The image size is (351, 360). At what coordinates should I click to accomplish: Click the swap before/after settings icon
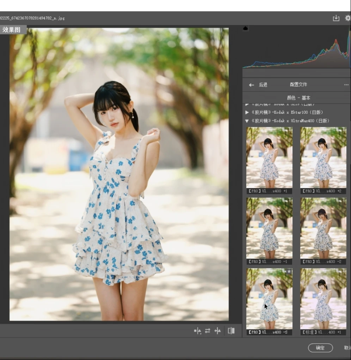click(x=208, y=331)
